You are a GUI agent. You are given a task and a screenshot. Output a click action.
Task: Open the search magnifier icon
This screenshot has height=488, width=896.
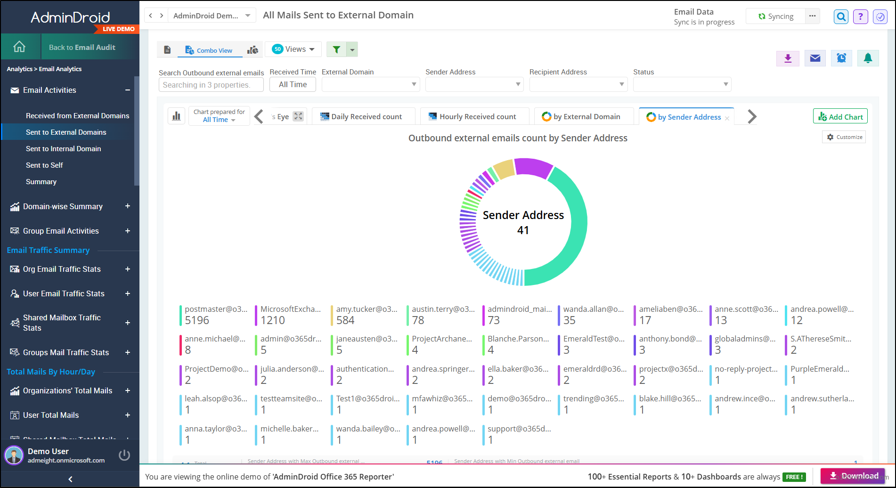841,17
